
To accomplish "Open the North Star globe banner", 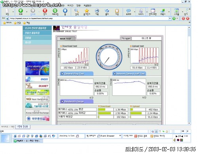I will (x=37, y=68).
